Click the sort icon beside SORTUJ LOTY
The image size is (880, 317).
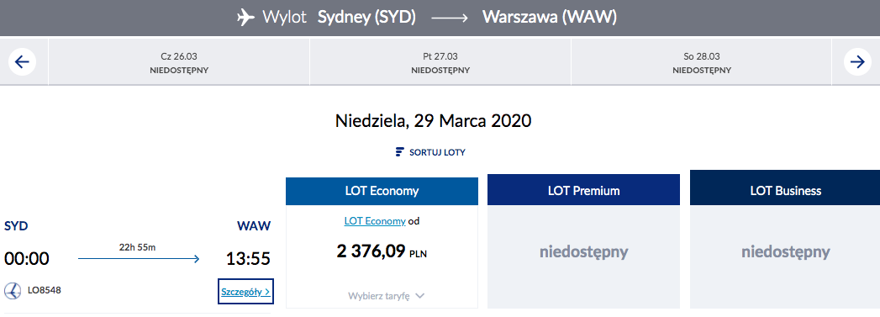[399, 152]
